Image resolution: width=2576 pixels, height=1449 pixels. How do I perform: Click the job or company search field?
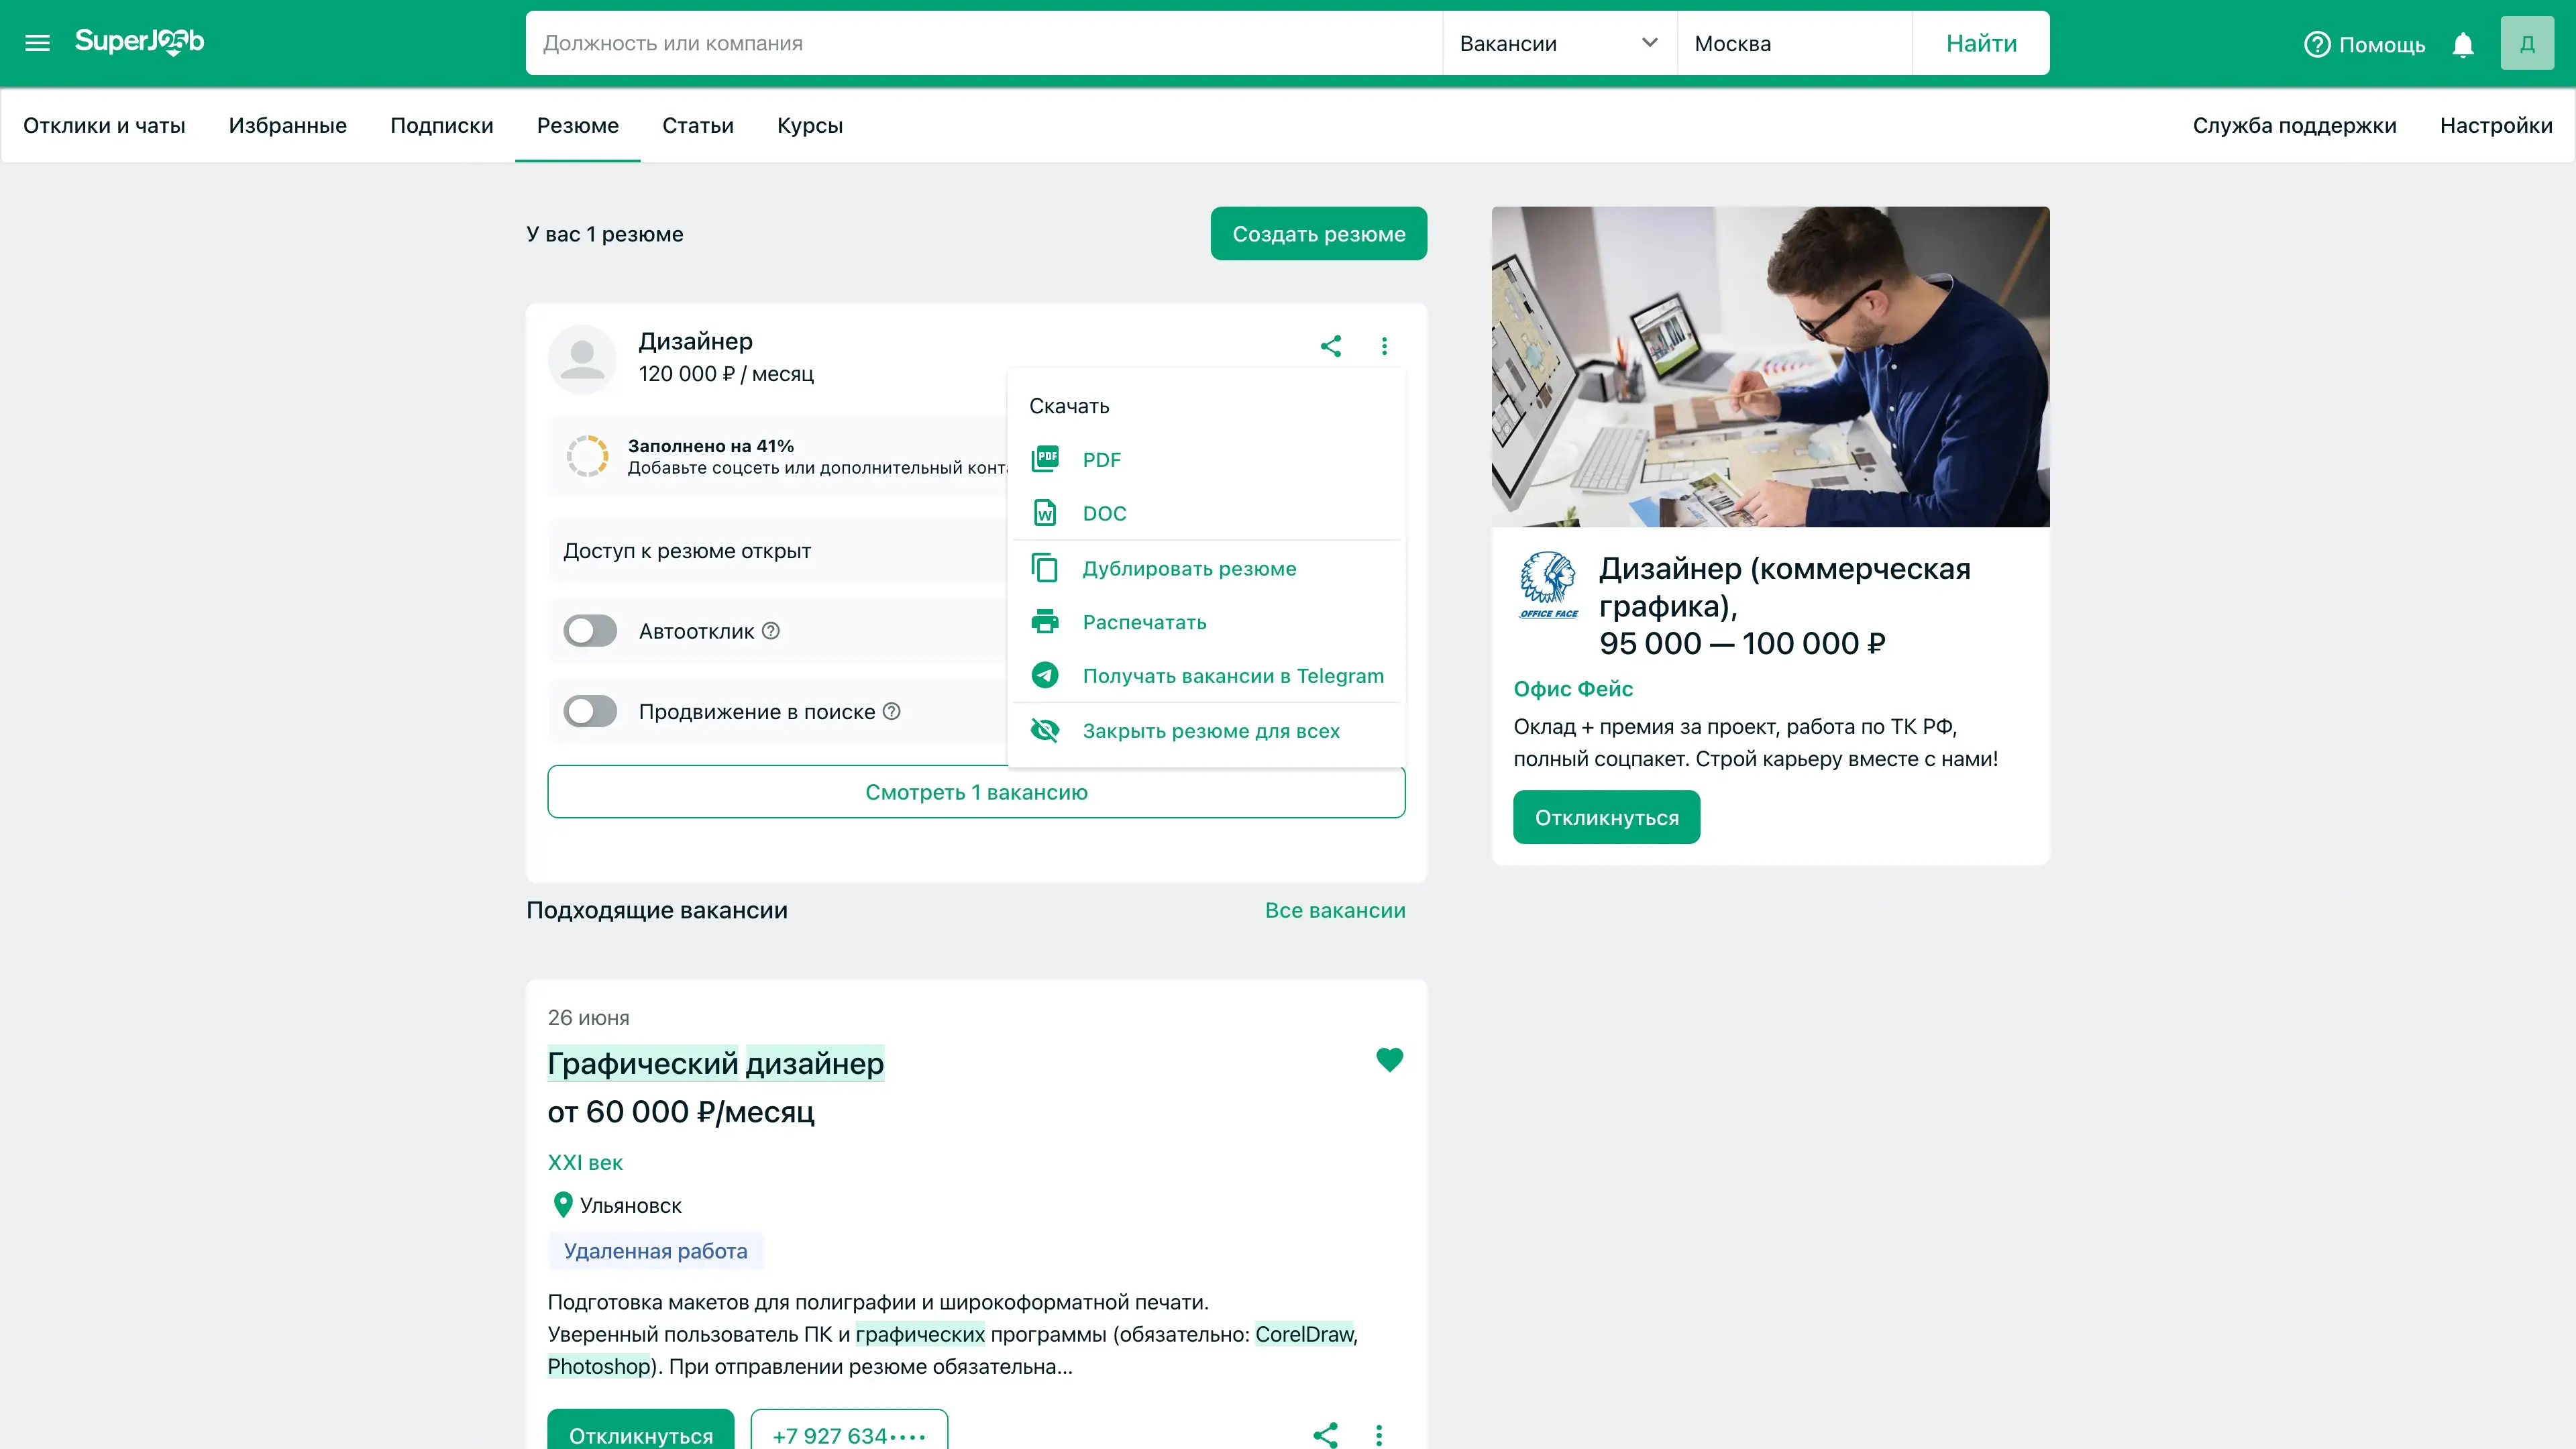point(983,43)
